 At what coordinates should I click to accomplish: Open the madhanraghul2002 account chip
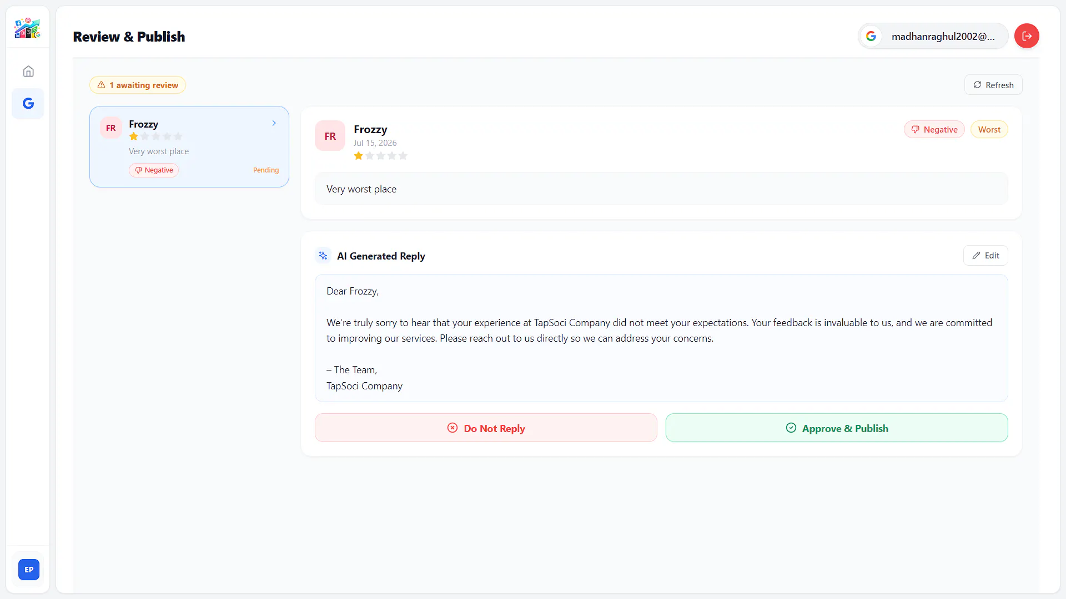pyautogui.click(x=933, y=36)
